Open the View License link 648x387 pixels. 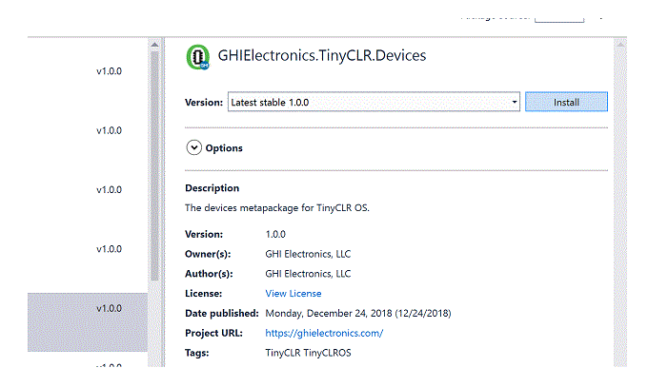(293, 294)
